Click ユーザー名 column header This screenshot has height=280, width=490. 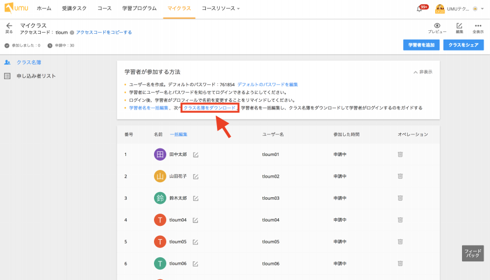[x=273, y=134]
